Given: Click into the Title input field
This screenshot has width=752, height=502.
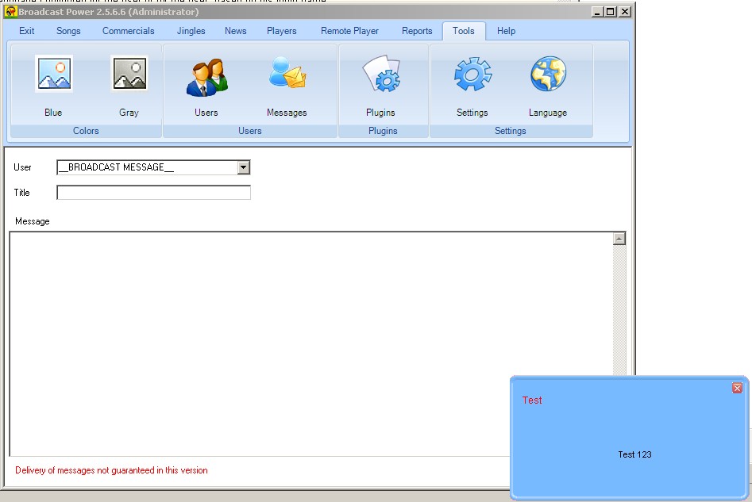Looking at the screenshot, I should (x=153, y=193).
